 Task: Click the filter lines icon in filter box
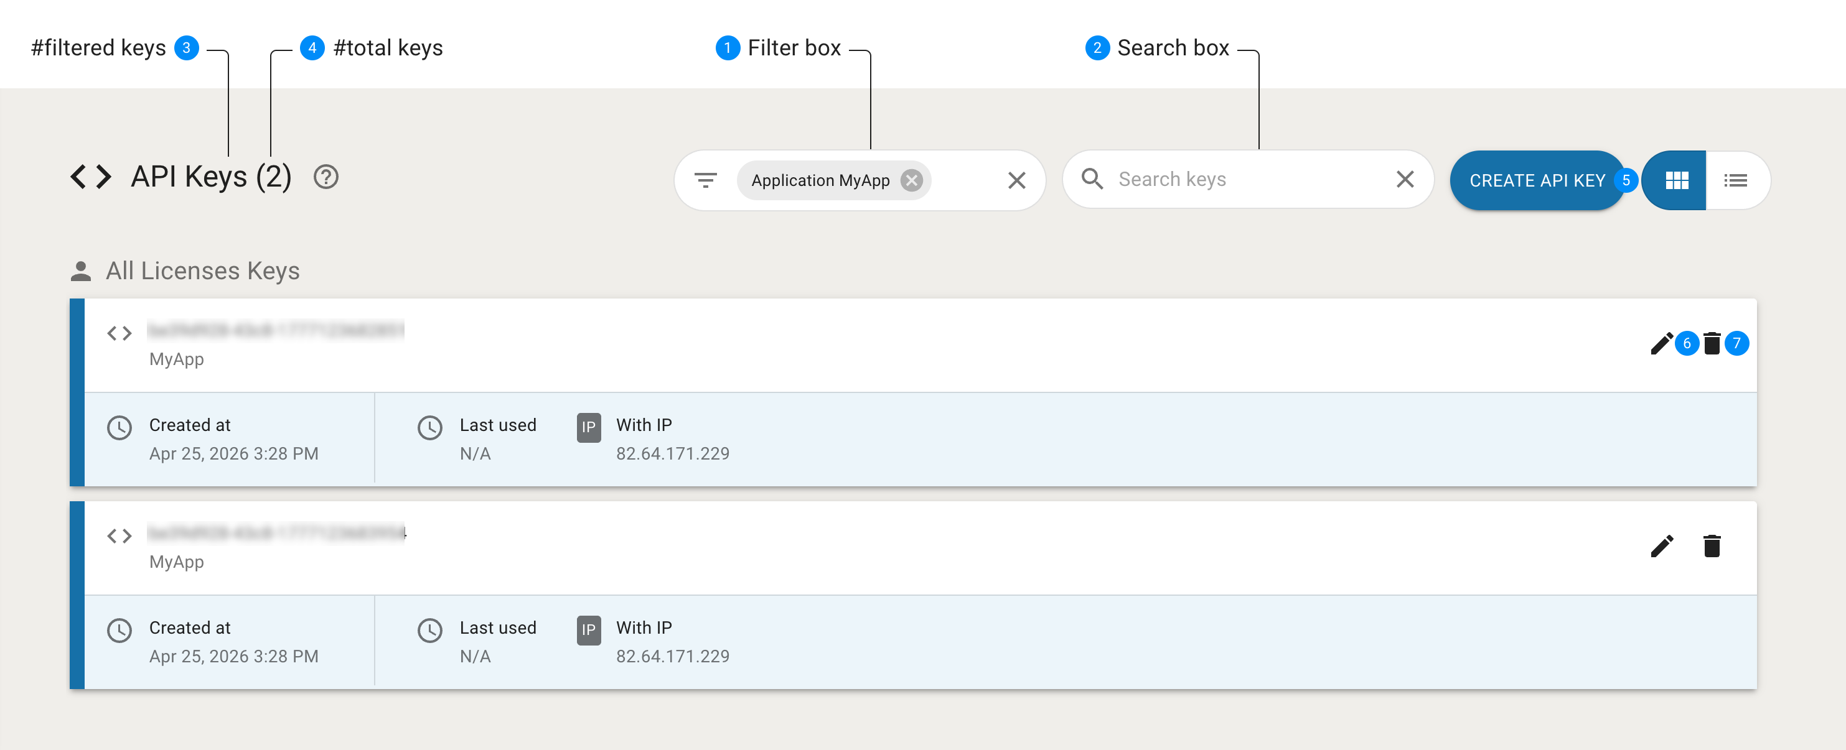pyautogui.click(x=706, y=180)
